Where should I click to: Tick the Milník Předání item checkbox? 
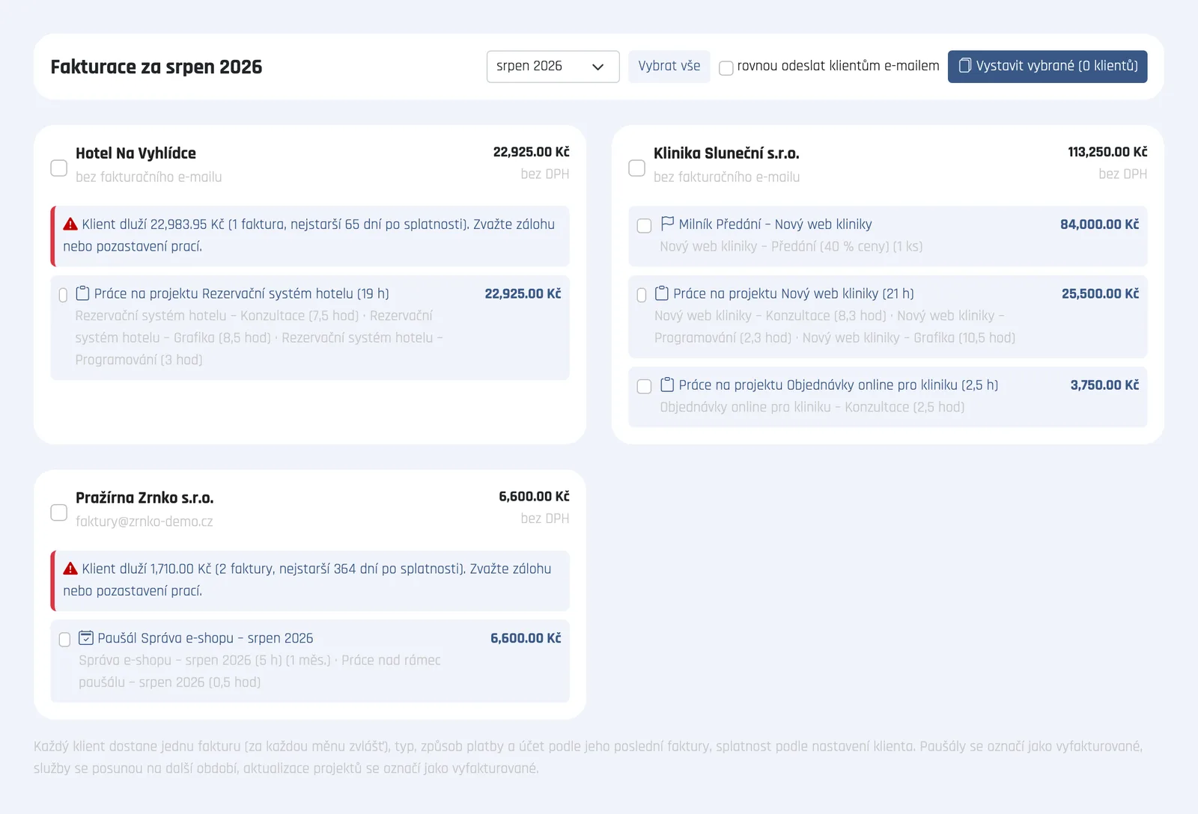pyautogui.click(x=644, y=226)
